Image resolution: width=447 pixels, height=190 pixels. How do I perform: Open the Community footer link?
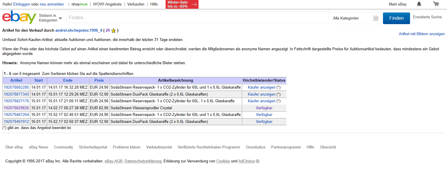[x=63, y=147]
